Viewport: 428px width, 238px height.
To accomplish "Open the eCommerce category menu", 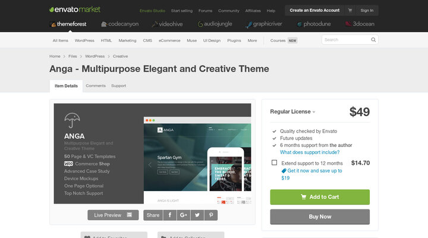I will [169, 40].
